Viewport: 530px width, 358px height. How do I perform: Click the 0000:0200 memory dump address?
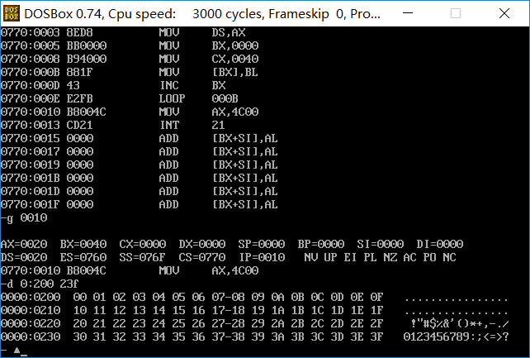[x=31, y=297]
